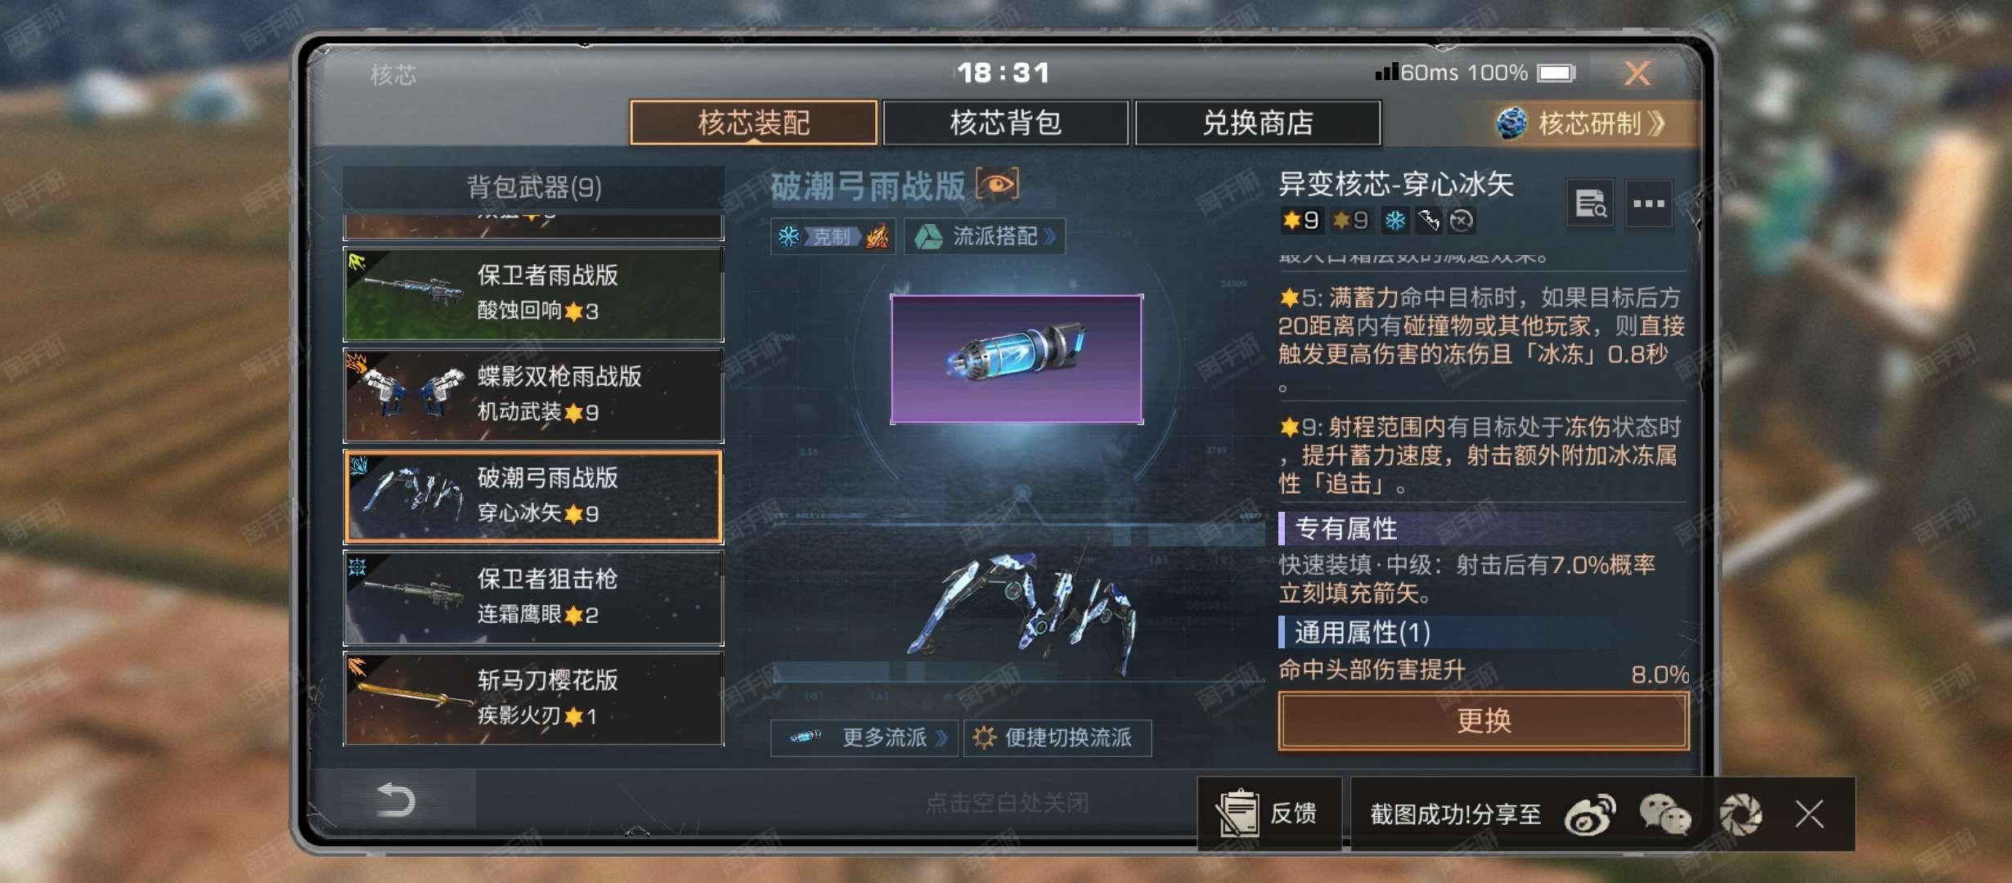Open the 反馈 feedback clipboard button
Image resolution: width=2012 pixels, height=883 pixels.
1269,814
